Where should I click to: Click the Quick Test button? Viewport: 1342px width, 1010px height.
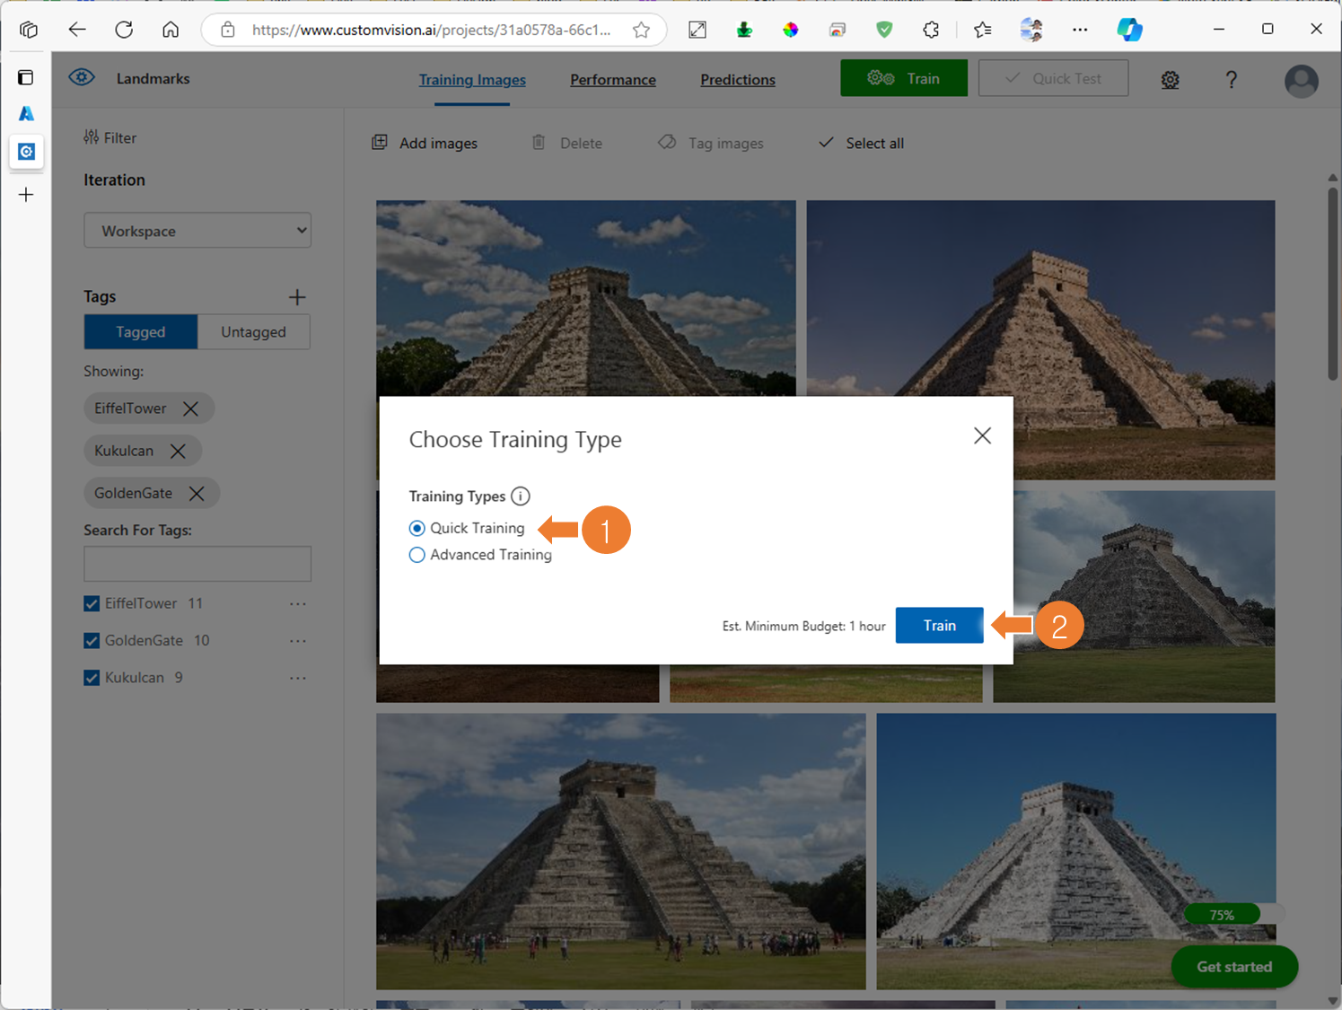pyautogui.click(x=1053, y=78)
